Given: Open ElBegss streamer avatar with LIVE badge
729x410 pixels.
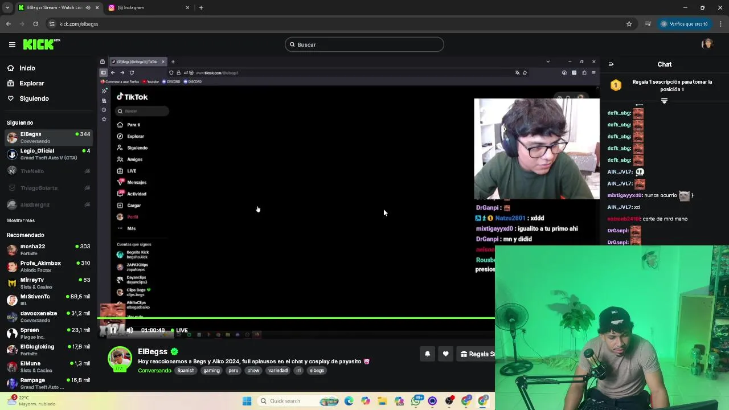Looking at the screenshot, I should coord(120,359).
